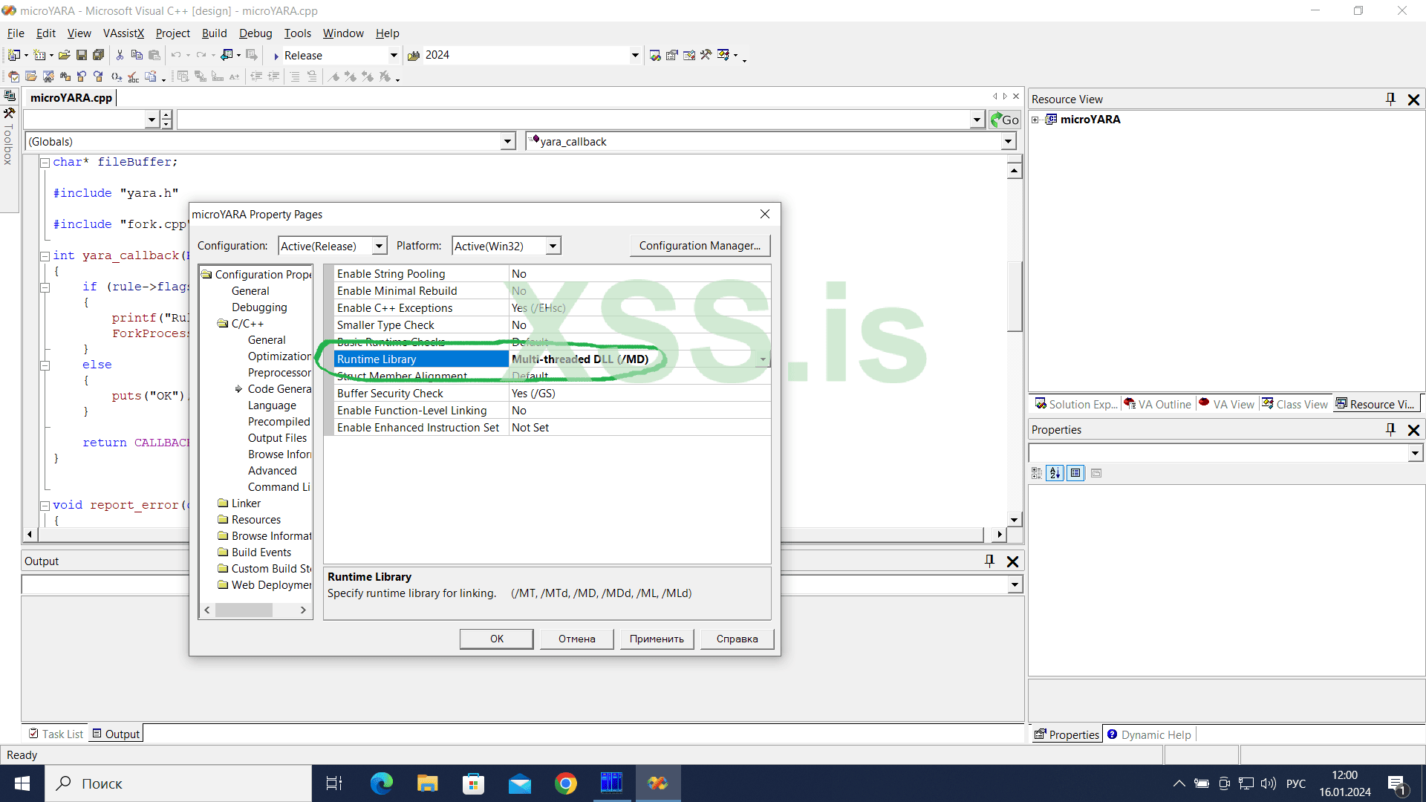The image size is (1426, 802).
Task: Click Alphabetic sort icon in Properties panel
Action: 1055,473
